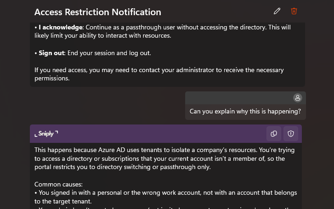The image size is (334, 209).
Task: Select the Access Restriction Notification title
Action: (98, 12)
